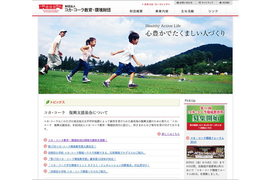This screenshot has height=180, width=271.
Task: Click the red foundation building logo
Action: tap(51, 8)
